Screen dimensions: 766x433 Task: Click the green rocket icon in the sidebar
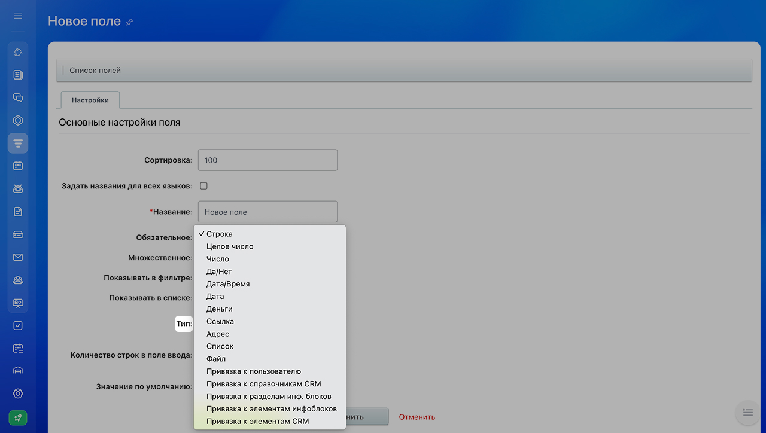click(x=18, y=418)
